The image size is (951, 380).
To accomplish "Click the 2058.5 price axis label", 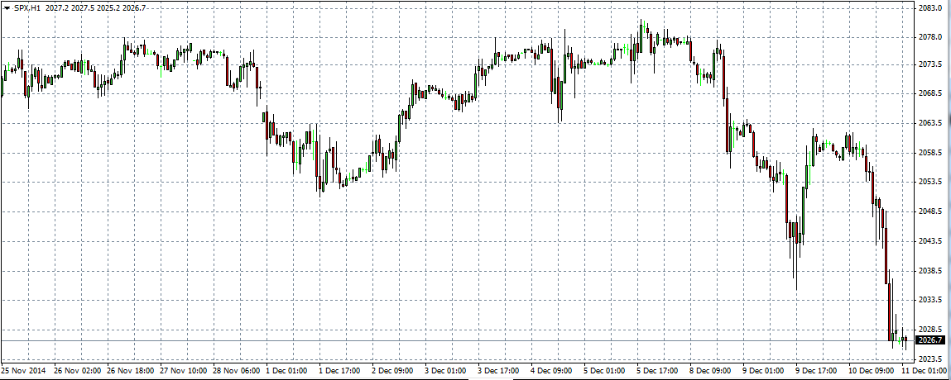I will click(x=930, y=153).
